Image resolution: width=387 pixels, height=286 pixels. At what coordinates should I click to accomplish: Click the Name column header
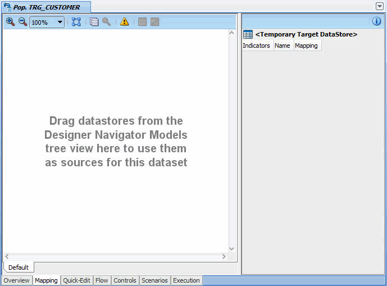coord(283,46)
